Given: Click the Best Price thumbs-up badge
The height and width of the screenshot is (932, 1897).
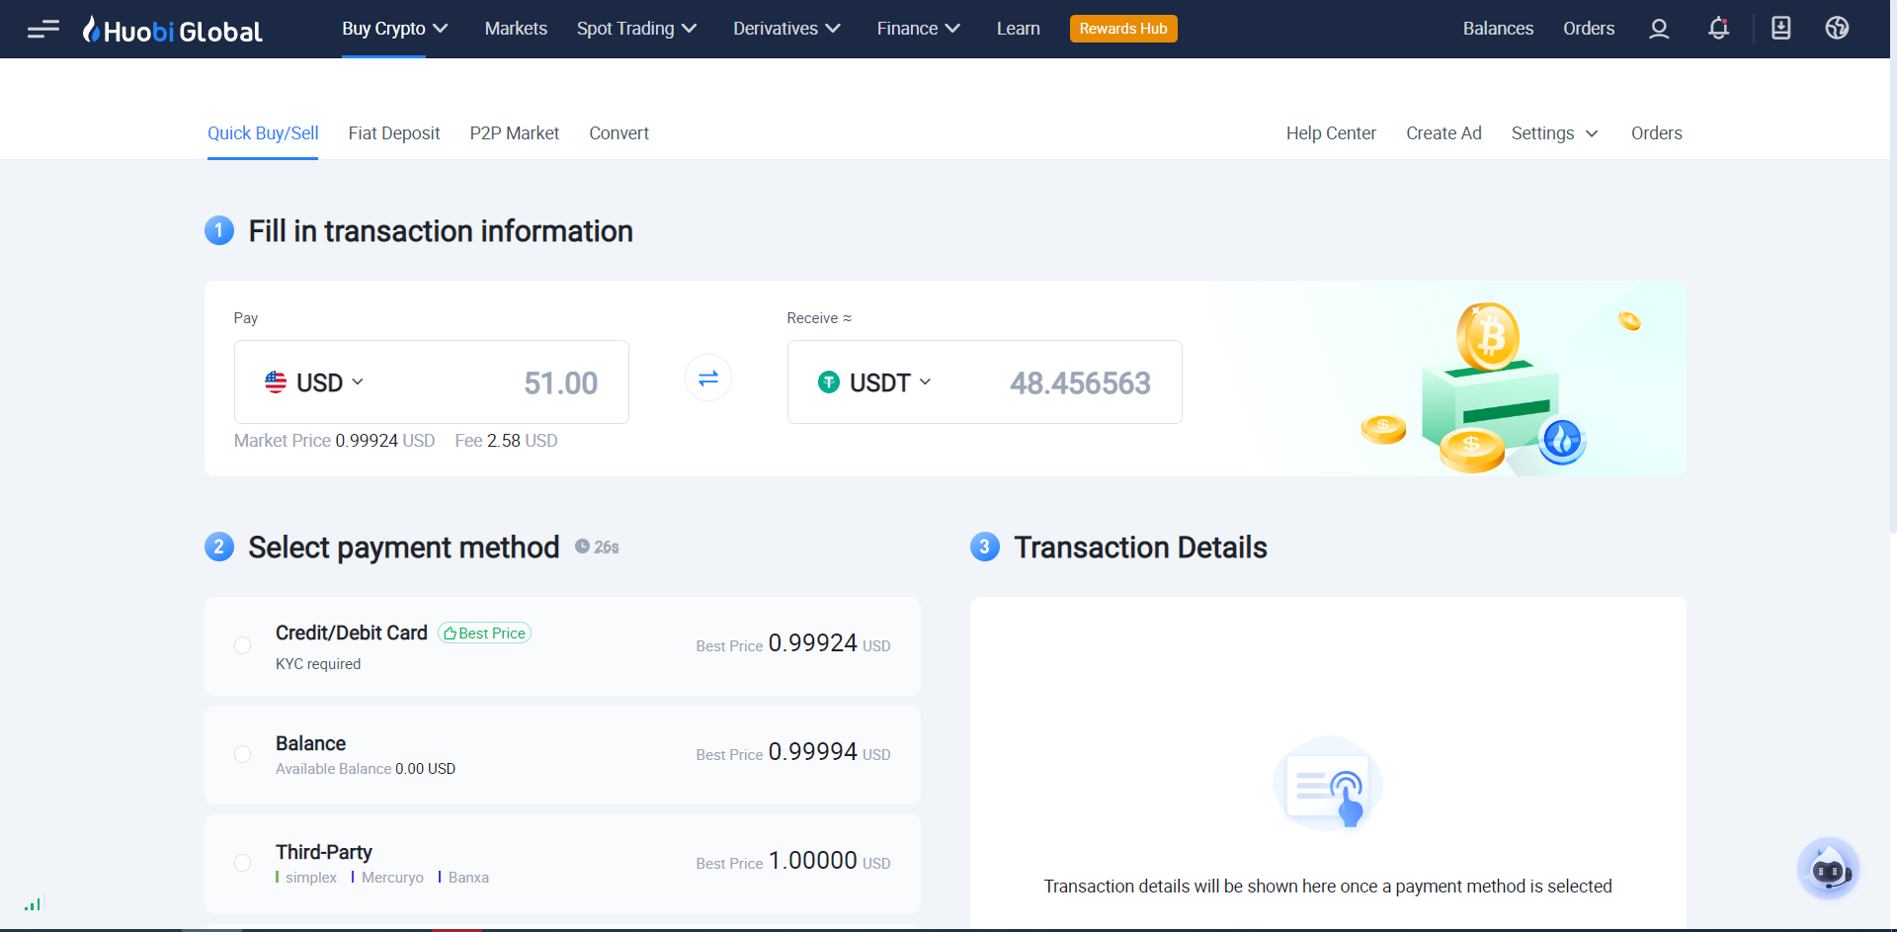Looking at the screenshot, I should pos(484,634).
